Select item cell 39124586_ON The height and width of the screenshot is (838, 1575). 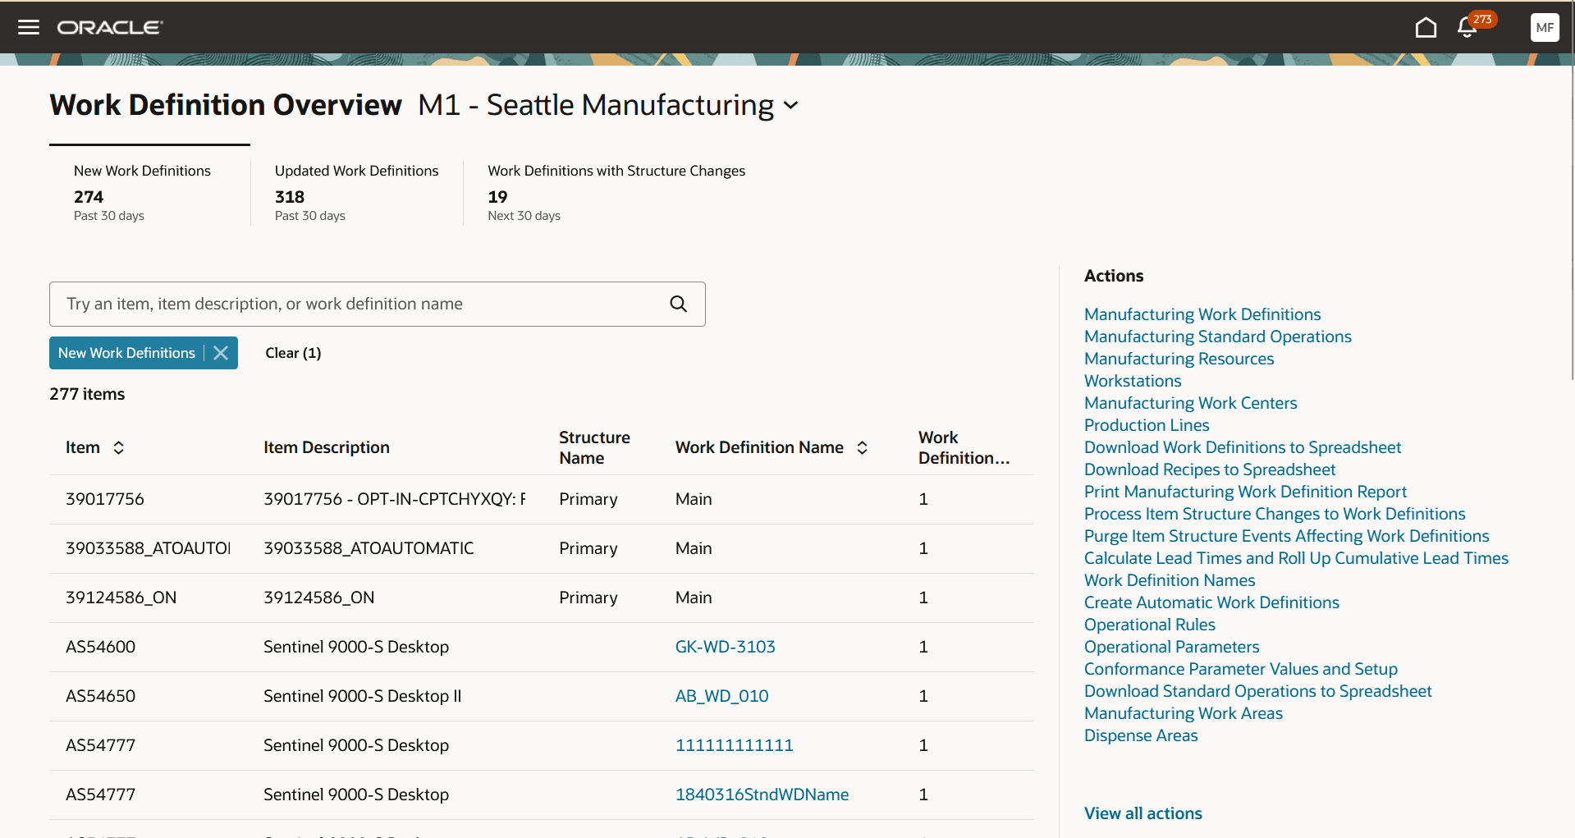[121, 598]
